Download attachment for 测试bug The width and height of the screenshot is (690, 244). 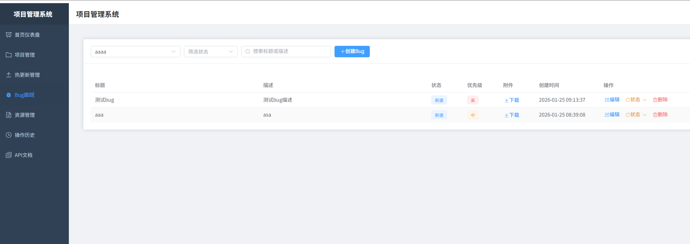[512, 100]
